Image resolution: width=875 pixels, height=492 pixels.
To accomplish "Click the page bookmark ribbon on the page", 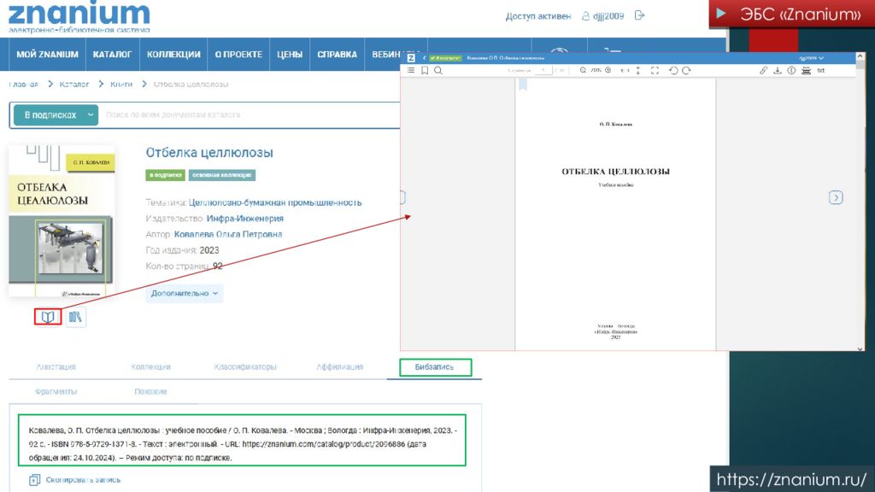I will [523, 85].
